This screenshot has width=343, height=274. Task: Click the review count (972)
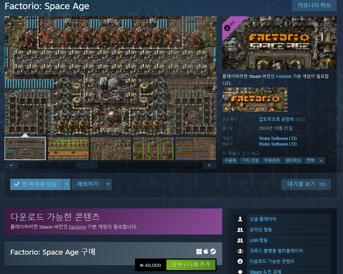coord(300,120)
